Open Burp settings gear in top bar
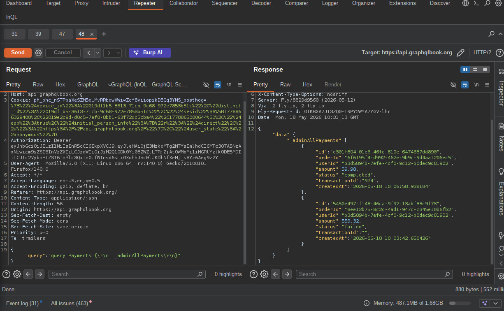This screenshot has width=504, height=311. click(498, 3)
